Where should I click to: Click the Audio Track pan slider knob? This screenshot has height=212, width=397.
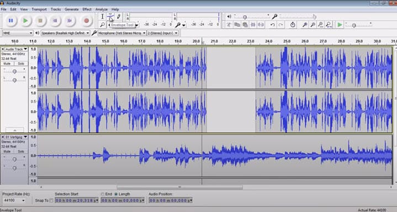[x=14, y=80]
